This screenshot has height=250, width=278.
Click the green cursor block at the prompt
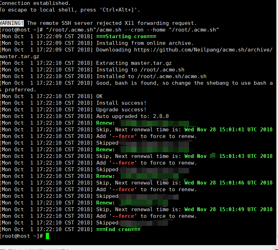click(47, 236)
